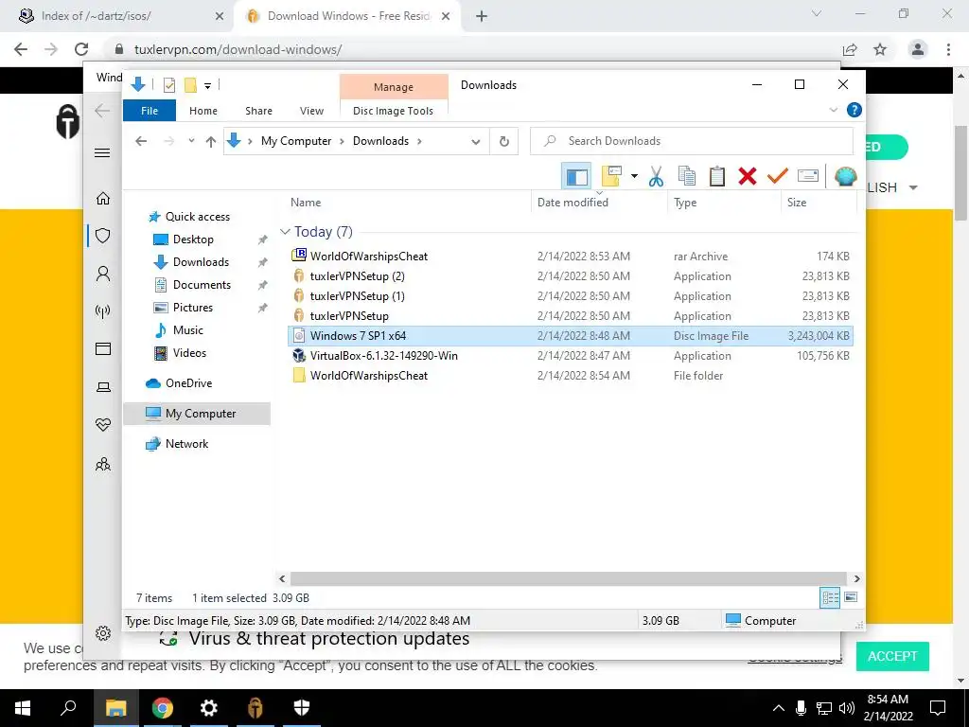
Task: Open the Share ribbon tab
Action: tap(258, 111)
